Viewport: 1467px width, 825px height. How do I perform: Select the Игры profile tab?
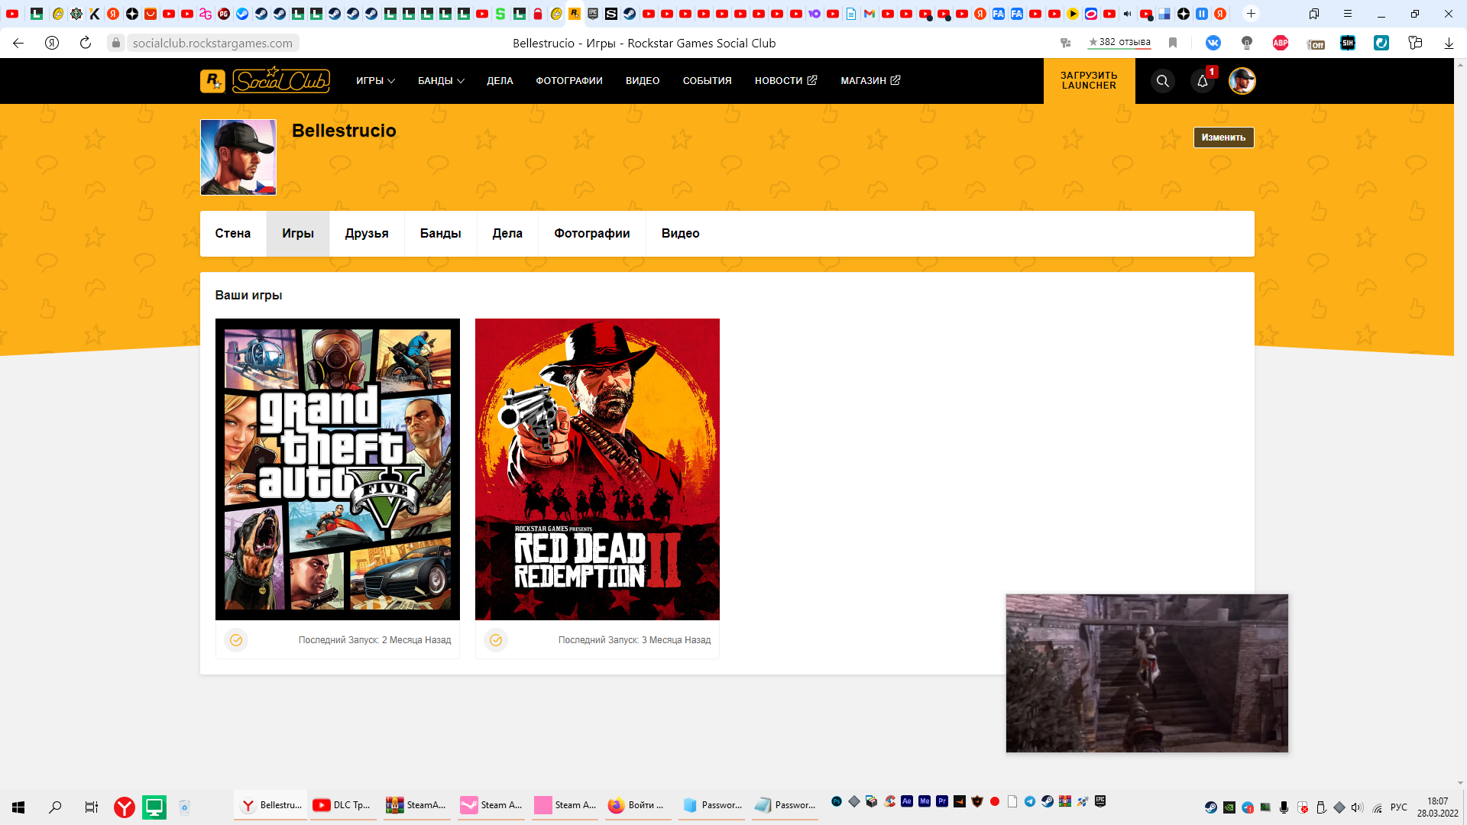[x=298, y=234]
